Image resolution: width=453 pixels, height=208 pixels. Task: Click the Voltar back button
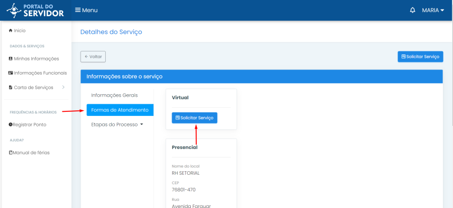[93, 56]
